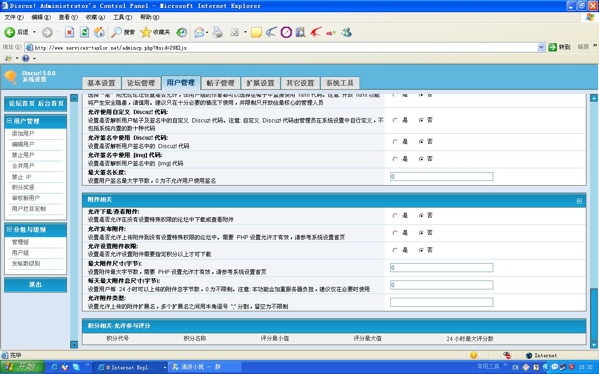Collapse the 附件相关 section
Image resolution: width=599 pixels, height=374 pixels.
[579, 201]
